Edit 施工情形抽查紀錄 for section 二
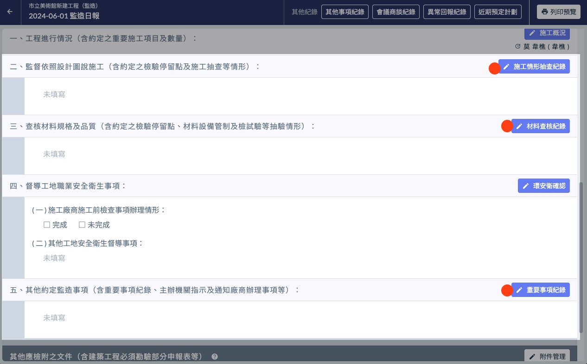 pos(534,67)
